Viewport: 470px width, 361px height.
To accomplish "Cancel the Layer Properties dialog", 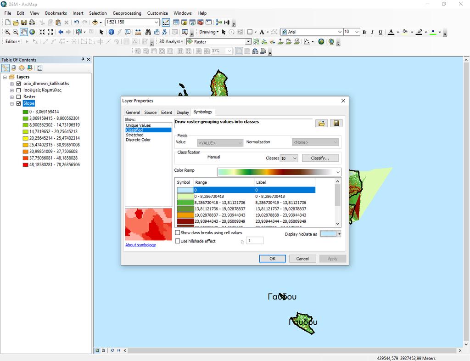I will tap(302, 259).
